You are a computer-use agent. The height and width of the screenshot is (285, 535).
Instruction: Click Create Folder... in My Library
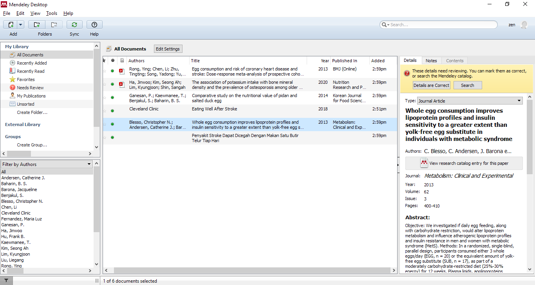click(32, 112)
